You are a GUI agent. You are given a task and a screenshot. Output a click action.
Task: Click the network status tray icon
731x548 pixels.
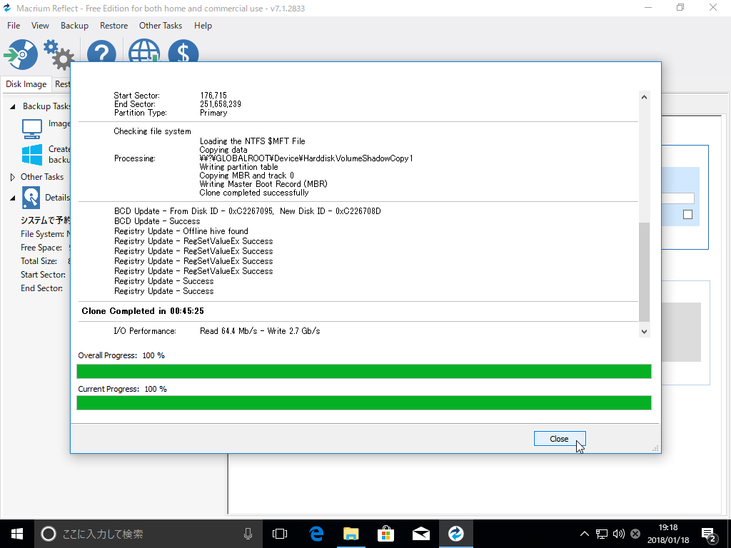point(601,534)
